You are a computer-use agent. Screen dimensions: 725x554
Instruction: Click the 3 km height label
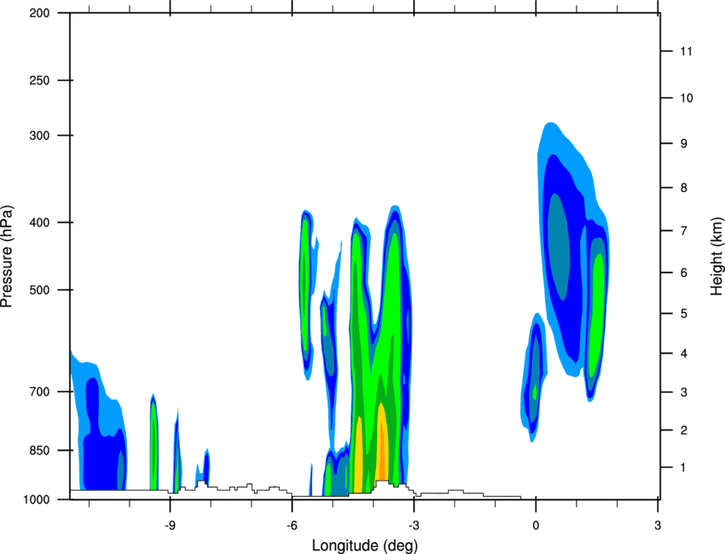pos(684,392)
